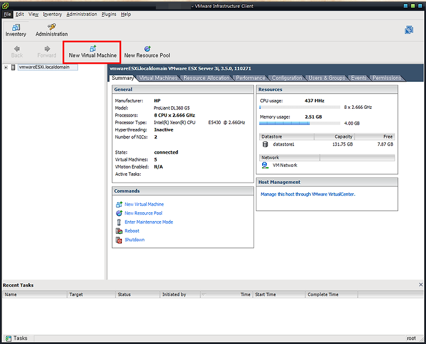Click the New Resource Pool command icon
This screenshot has height=344, width=426.
[119, 213]
